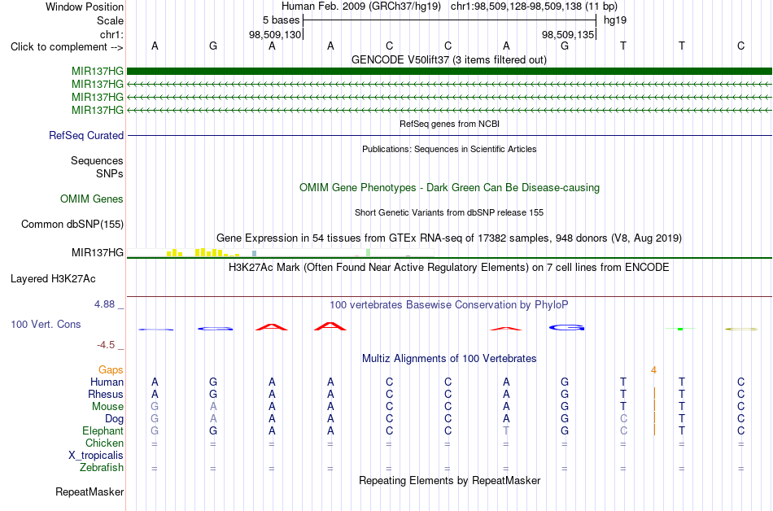Click the Scale label
Screen dimensions: 773x511
110,20
